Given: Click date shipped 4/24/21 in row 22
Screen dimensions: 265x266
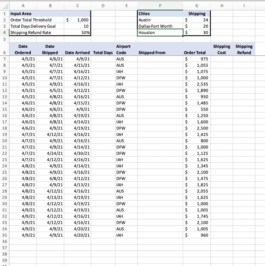Looking at the screenshot, I should click(50, 153).
